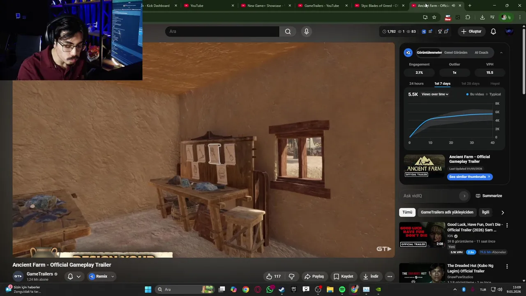Select the 1st 7 days range
526x296 pixels.
(x=442, y=83)
